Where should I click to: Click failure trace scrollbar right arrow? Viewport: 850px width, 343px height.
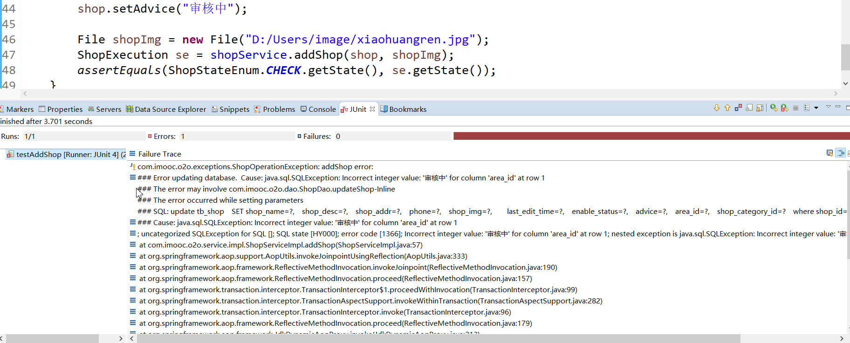(x=842, y=339)
